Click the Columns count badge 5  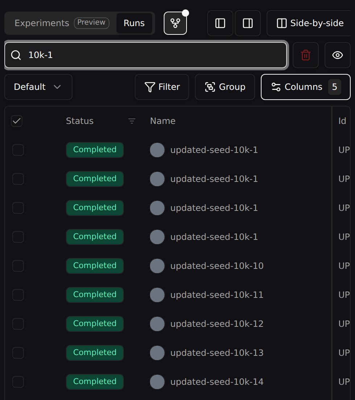click(335, 87)
